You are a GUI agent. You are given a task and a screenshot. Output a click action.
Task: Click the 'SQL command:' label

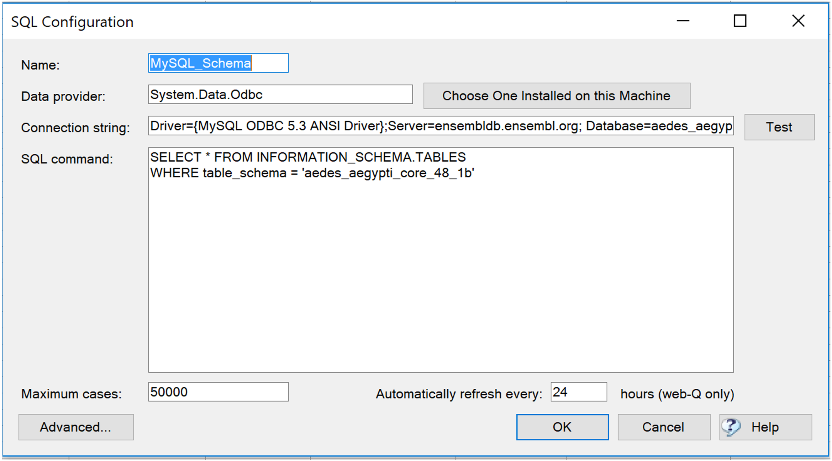point(67,159)
